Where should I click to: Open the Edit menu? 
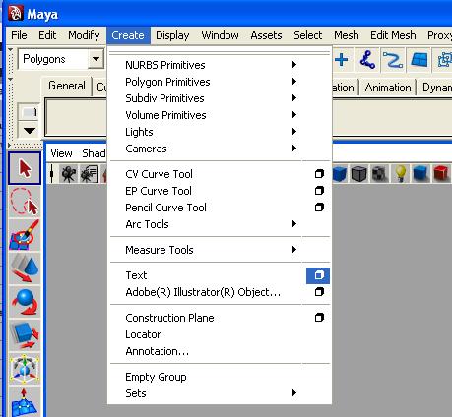47,35
